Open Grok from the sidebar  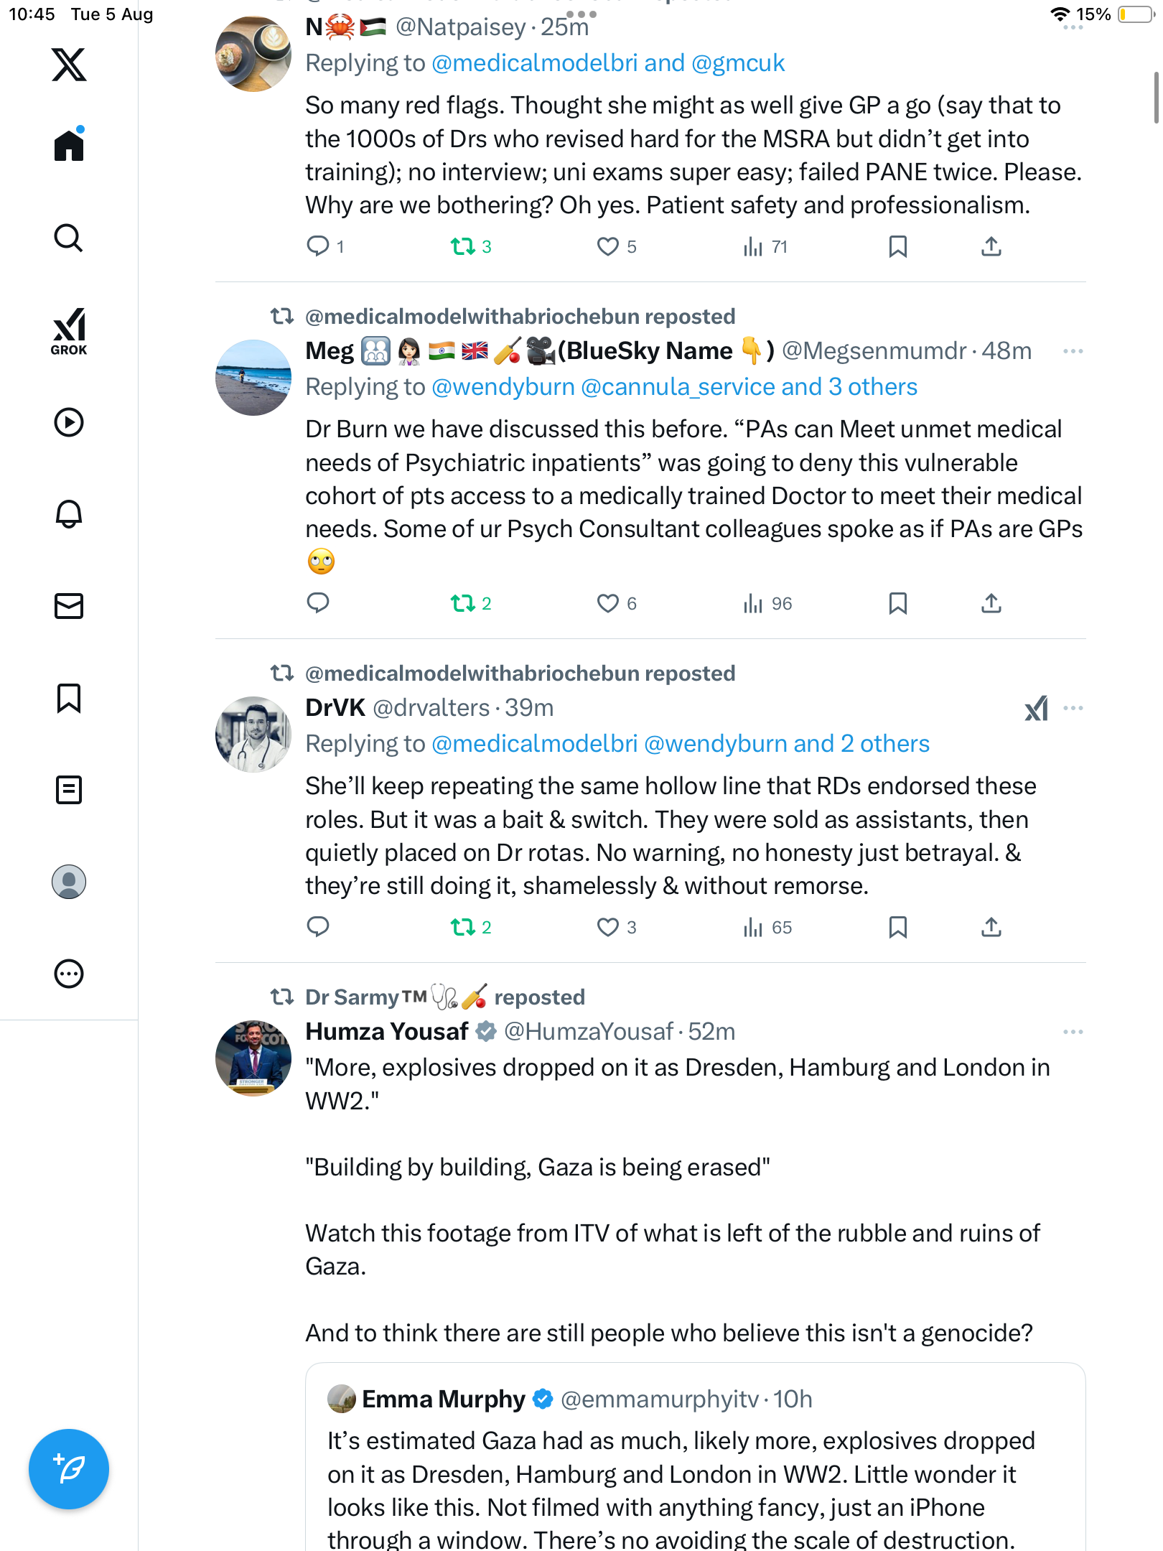point(69,331)
